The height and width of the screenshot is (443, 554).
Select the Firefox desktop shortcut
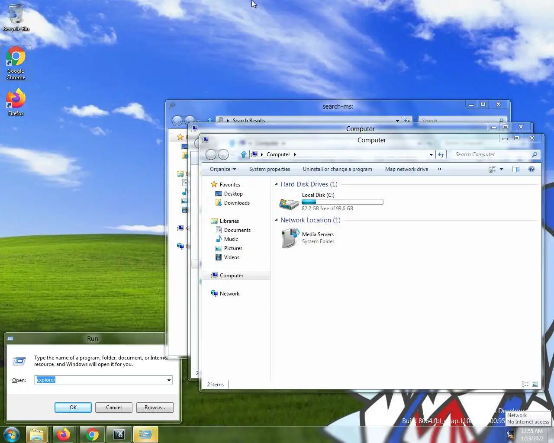click(16, 102)
